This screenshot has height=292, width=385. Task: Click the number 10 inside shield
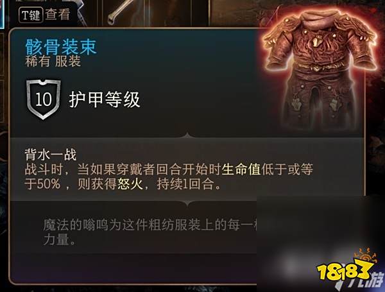(x=44, y=99)
